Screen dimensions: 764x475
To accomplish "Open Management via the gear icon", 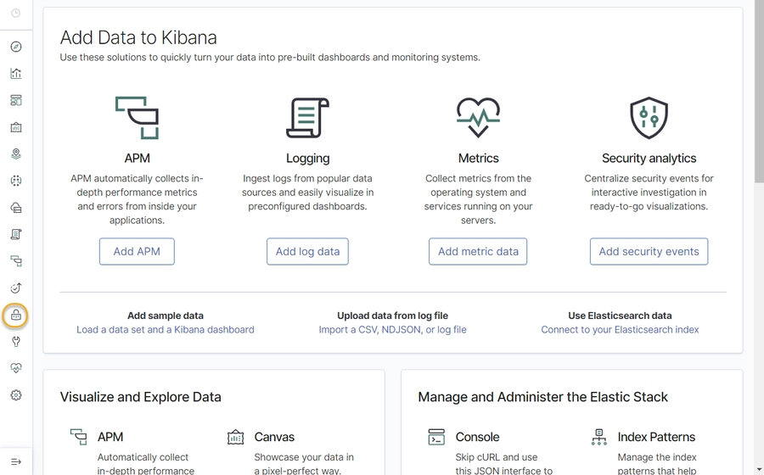I will point(16,395).
